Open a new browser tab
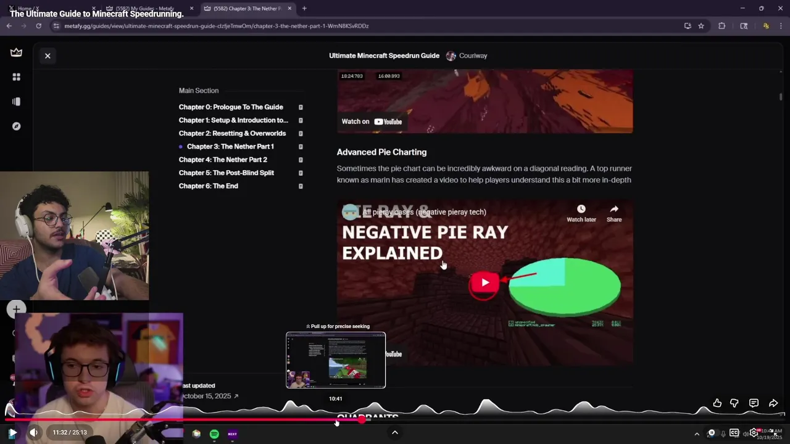The width and height of the screenshot is (790, 444). [304, 9]
